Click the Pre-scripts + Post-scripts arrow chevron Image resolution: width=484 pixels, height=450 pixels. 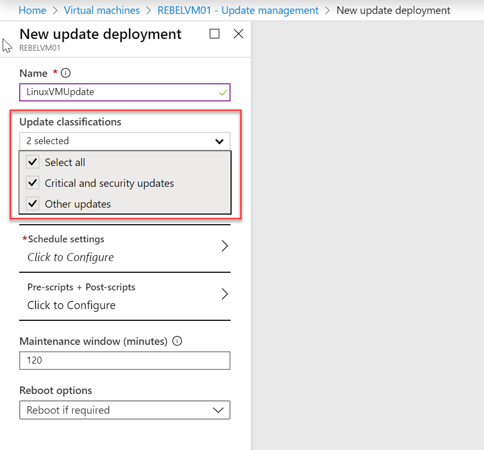(225, 294)
